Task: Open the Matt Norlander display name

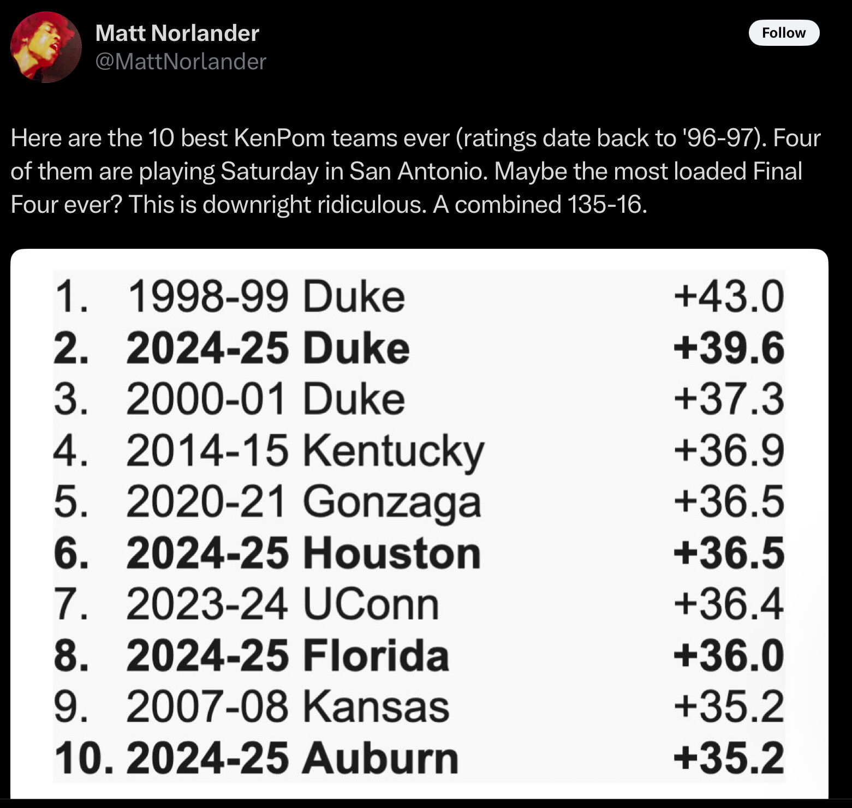Action: (x=177, y=33)
